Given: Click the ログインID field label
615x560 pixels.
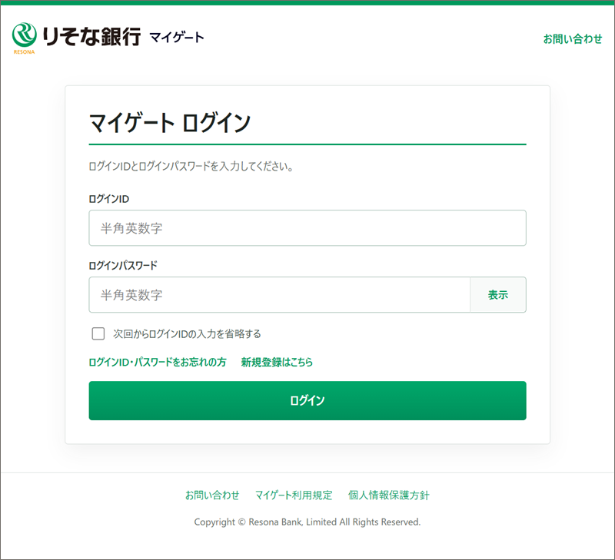Looking at the screenshot, I should (109, 199).
